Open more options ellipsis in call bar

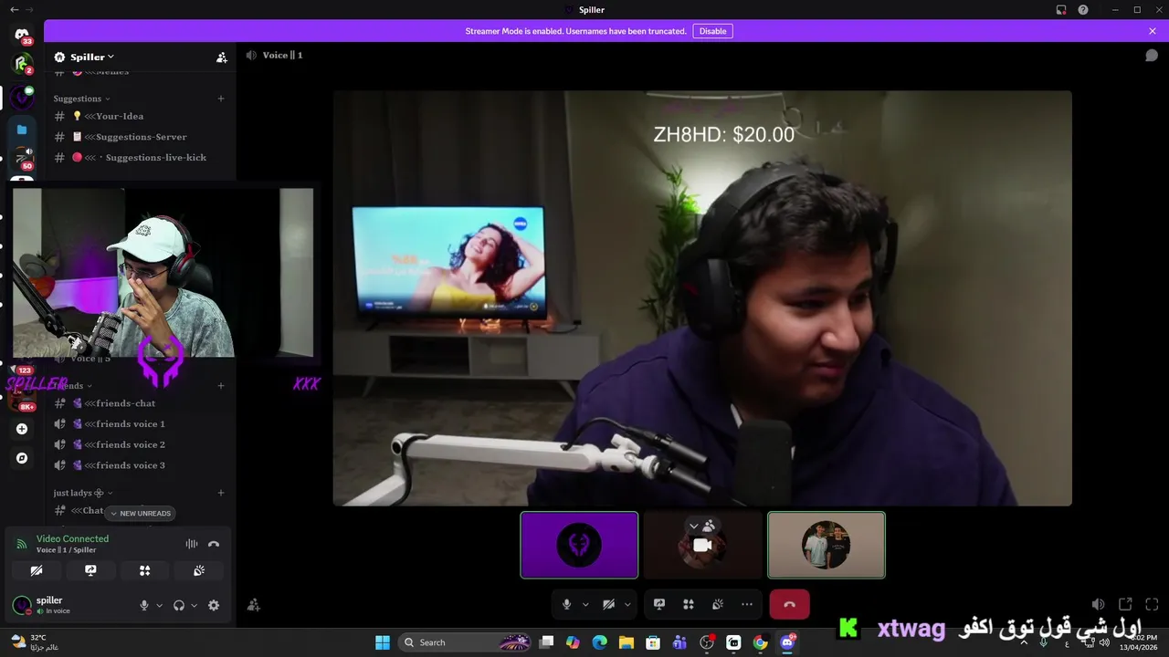[x=747, y=604]
